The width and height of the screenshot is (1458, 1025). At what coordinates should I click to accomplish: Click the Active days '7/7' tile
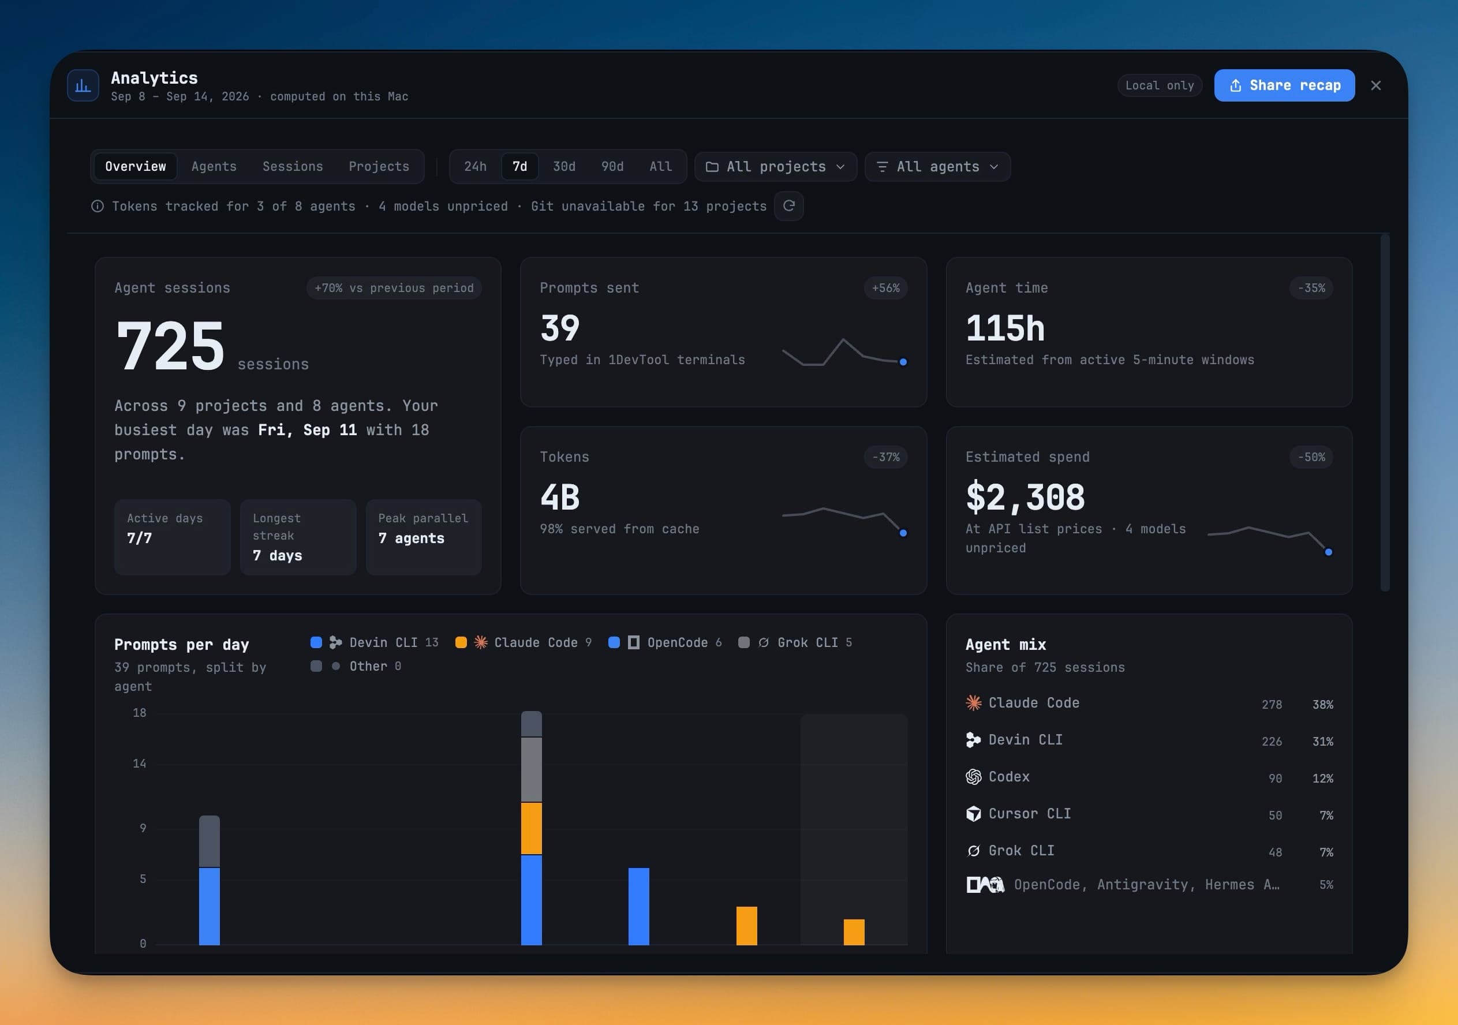pos(172,537)
